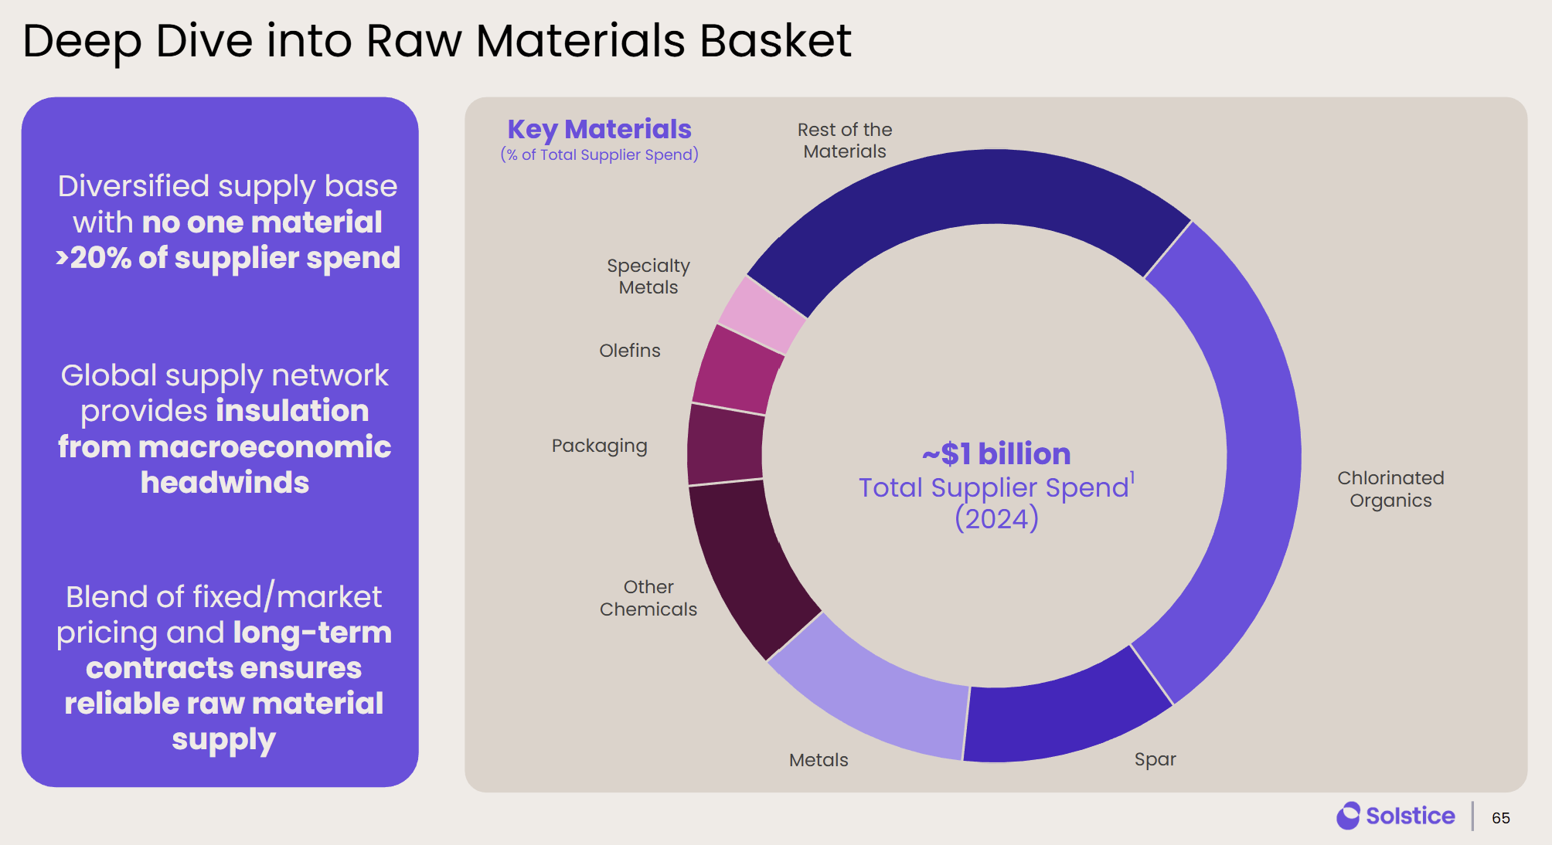Click the Key Materials heading

(x=599, y=129)
